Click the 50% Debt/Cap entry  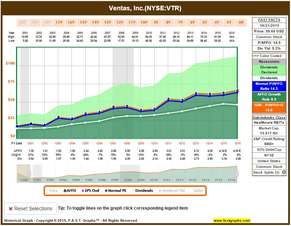[269, 149]
